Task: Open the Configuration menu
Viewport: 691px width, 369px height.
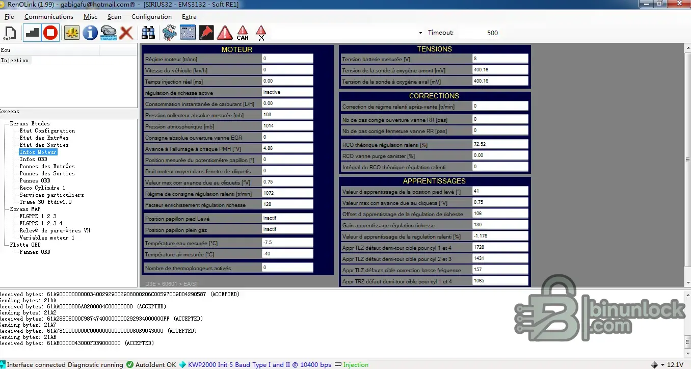Action: 151,17
